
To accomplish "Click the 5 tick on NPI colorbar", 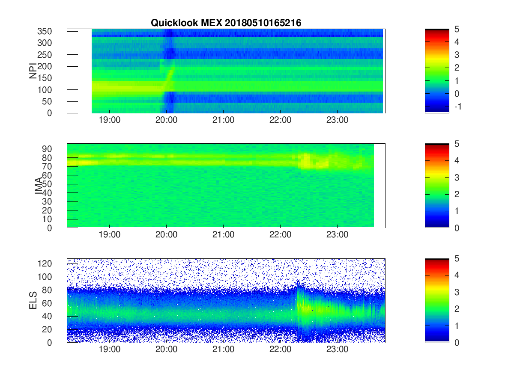I will 457,29.
